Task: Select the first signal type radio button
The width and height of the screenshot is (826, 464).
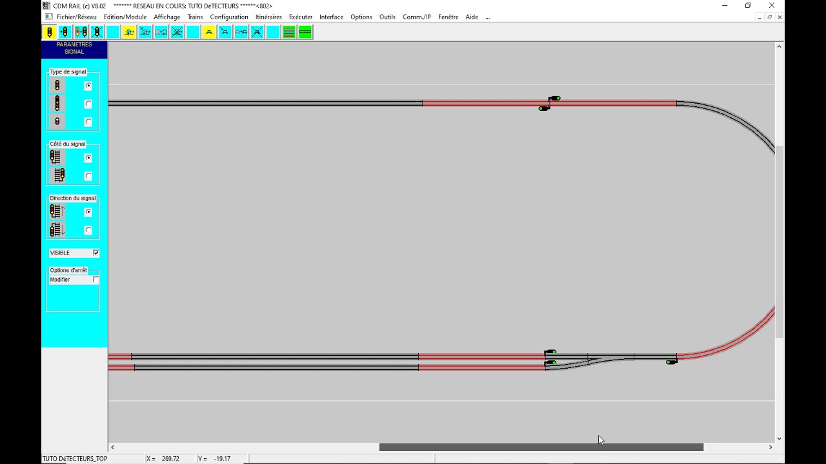Action: pos(88,86)
